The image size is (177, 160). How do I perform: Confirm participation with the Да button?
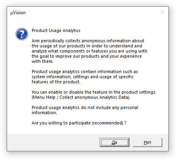pos(114,142)
